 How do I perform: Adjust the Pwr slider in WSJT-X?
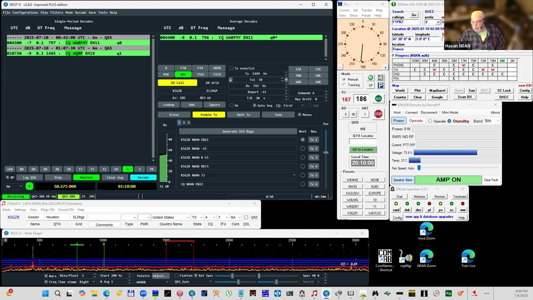pos(326,152)
